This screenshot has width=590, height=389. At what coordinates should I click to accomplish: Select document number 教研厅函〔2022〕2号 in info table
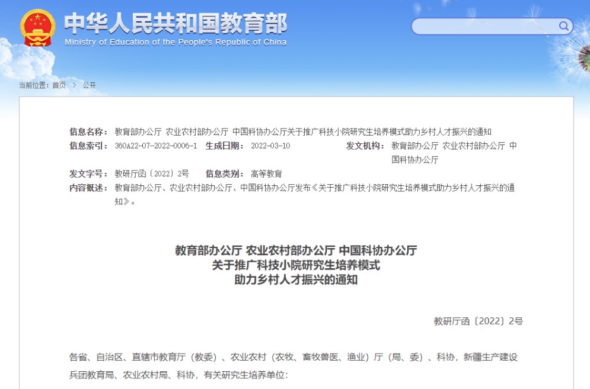click(152, 174)
